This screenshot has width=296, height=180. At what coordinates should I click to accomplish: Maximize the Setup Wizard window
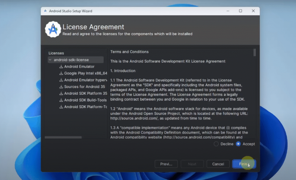click(x=240, y=11)
